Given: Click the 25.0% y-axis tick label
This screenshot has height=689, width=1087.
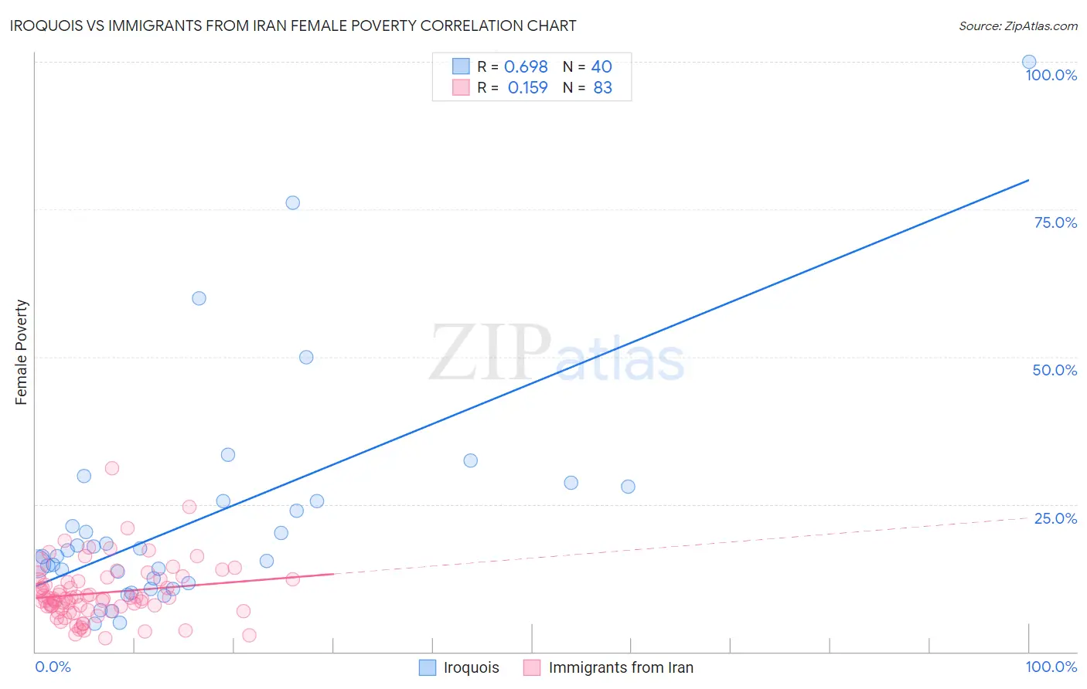Looking at the screenshot, I should point(1055,518).
